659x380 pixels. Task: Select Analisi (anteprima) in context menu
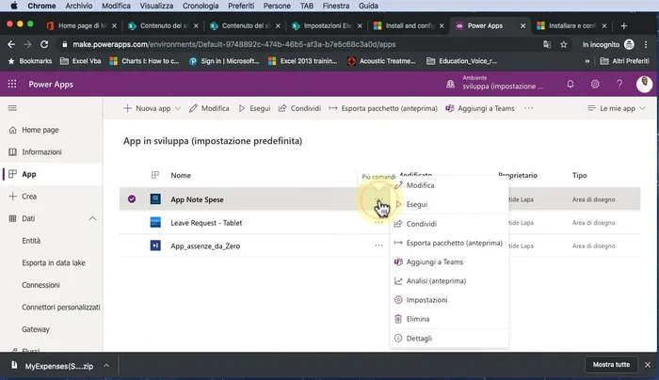(x=449, y=281)
